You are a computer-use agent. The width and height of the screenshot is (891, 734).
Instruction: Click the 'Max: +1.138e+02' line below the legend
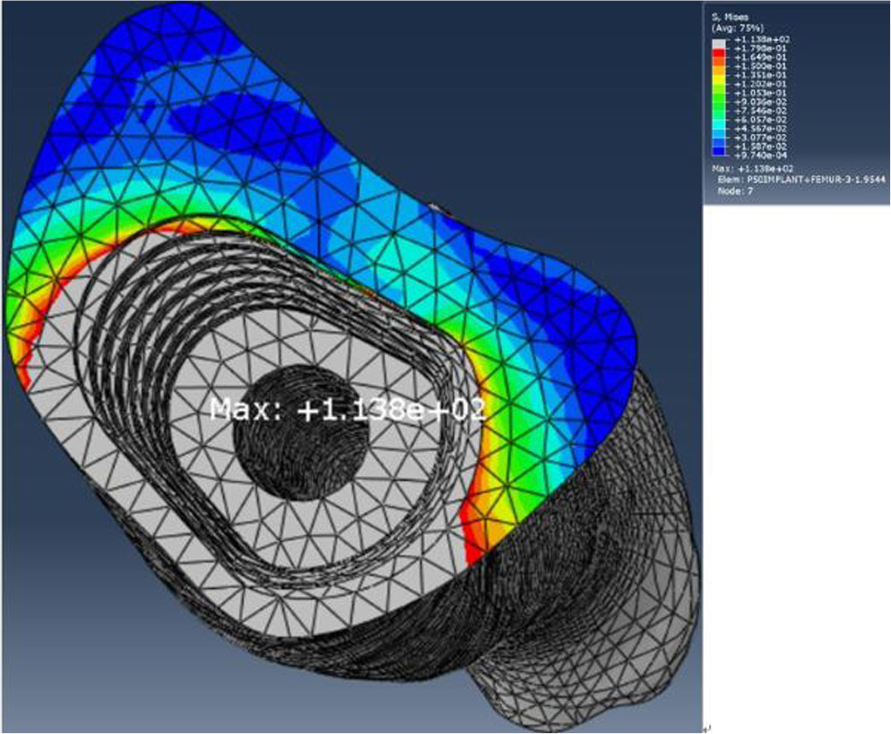click(x=752, y=169)
